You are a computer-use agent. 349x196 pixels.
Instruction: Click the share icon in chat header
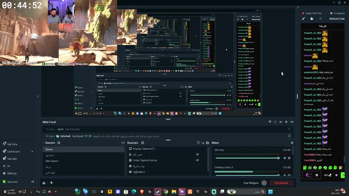click(320, 19)
